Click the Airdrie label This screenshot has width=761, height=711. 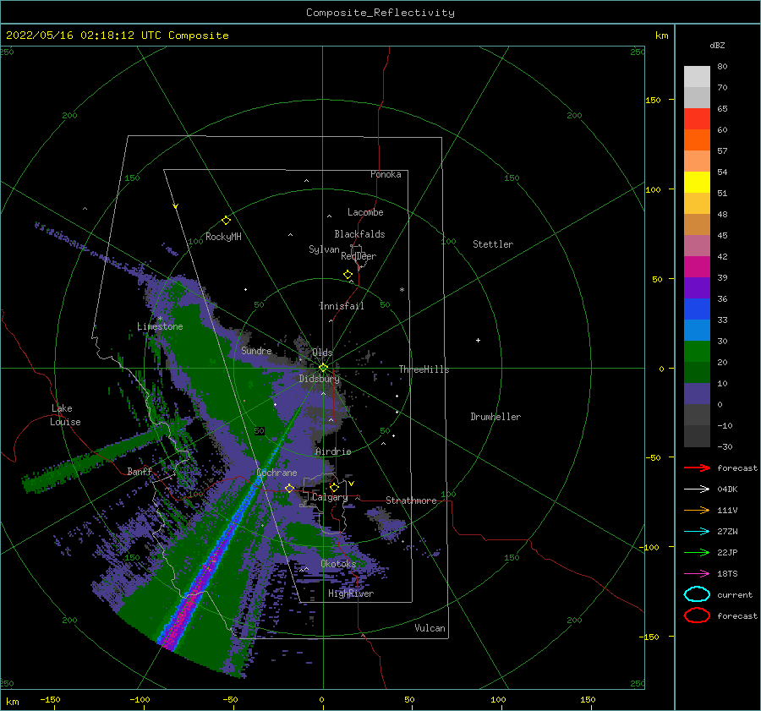point(333,451)
